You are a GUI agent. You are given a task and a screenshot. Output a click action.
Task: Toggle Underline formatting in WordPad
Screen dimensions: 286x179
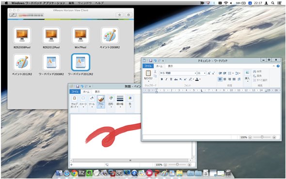171,79
